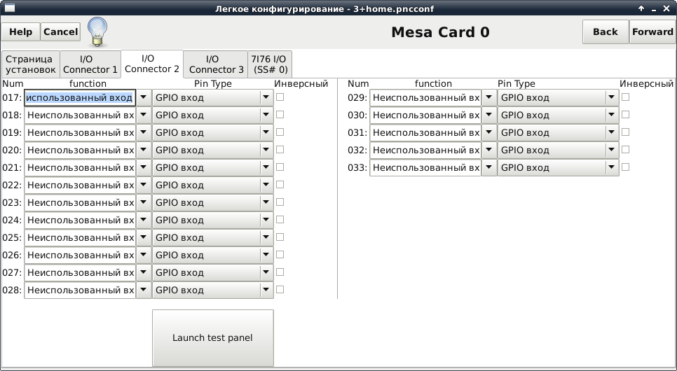
Task: Toggle Инверсный checkbox for pin 018
Action: pyautogui.click(x=280, y=115)
